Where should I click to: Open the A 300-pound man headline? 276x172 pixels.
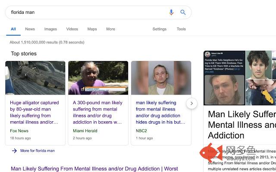[97, 112]
